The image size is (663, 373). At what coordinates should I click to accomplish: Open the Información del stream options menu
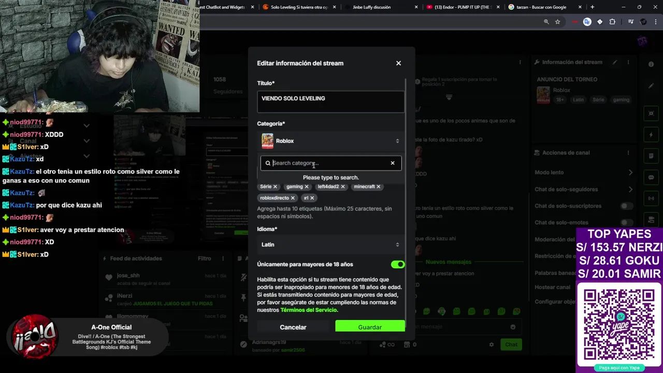coord(628,62)
